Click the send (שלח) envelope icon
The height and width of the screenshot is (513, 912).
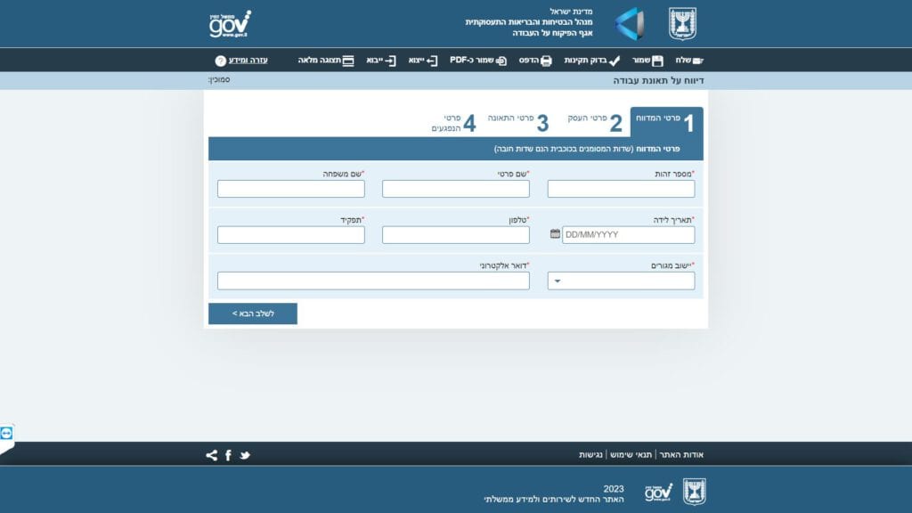click(696, 61)
